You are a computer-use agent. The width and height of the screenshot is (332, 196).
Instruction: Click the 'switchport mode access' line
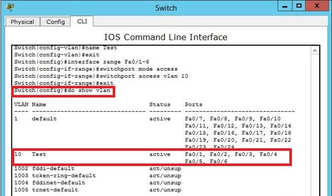(x=96, y=69)
